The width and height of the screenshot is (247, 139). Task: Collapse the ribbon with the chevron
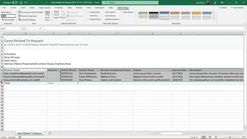[245, 24]
